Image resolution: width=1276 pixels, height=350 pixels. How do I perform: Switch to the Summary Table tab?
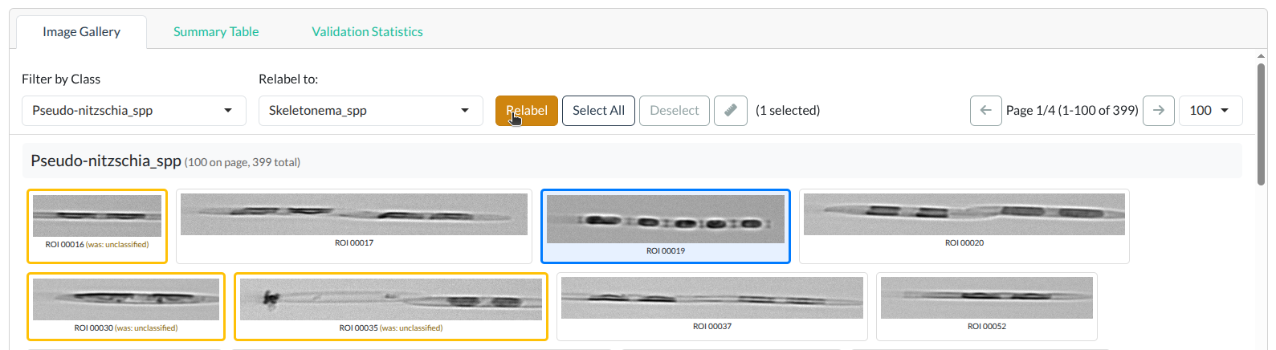216,32
